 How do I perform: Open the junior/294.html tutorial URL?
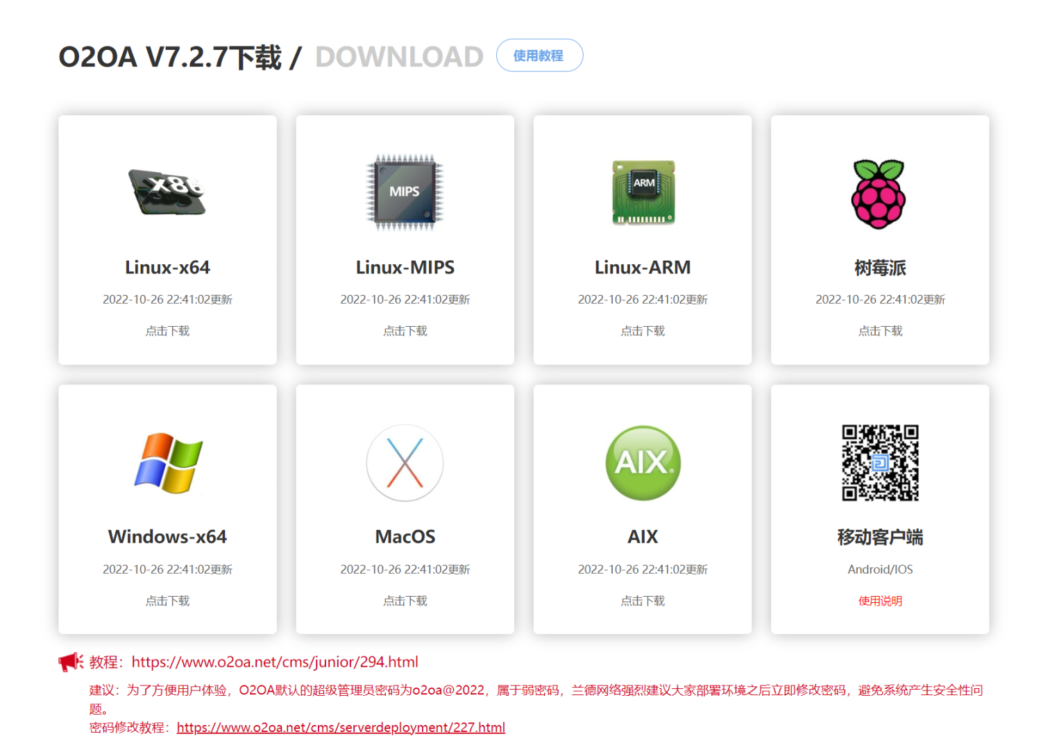click(x=275, y=662)
